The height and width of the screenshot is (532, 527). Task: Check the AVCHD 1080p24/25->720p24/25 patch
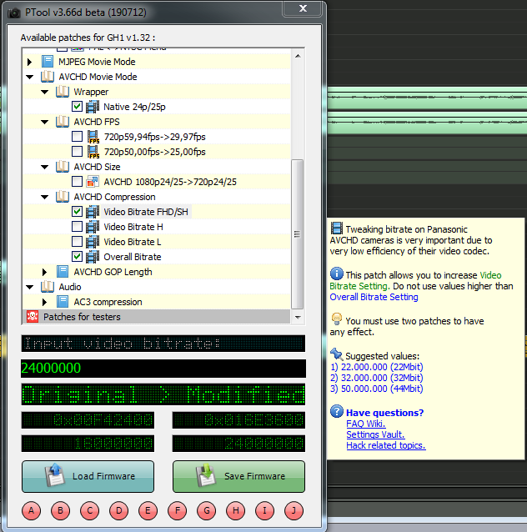tap(77, 182)
